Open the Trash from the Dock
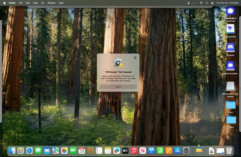The width and height of the screenshot is (241, 157). (x=229, y=150)
